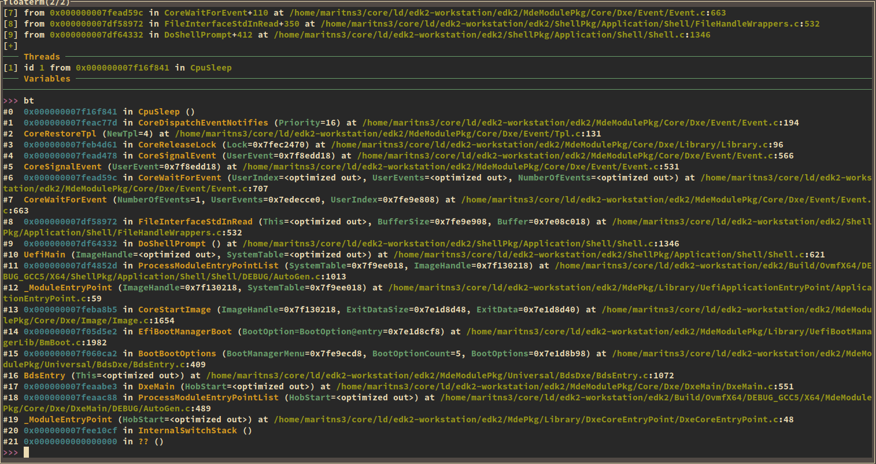Click Shell.c:621 path in frame #10

(609, 255)
